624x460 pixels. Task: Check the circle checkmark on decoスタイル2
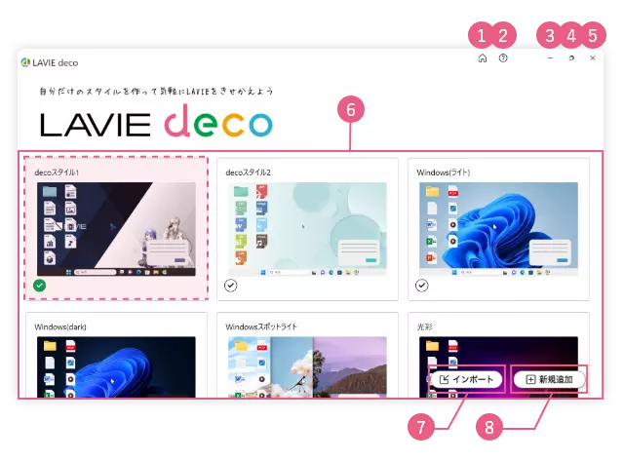point(230,286)
